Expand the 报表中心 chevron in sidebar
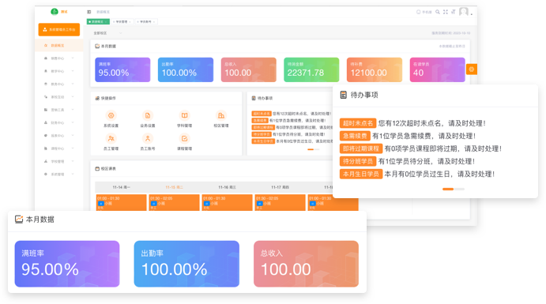This screenshot has width=546, height=304. pos(73,135)
